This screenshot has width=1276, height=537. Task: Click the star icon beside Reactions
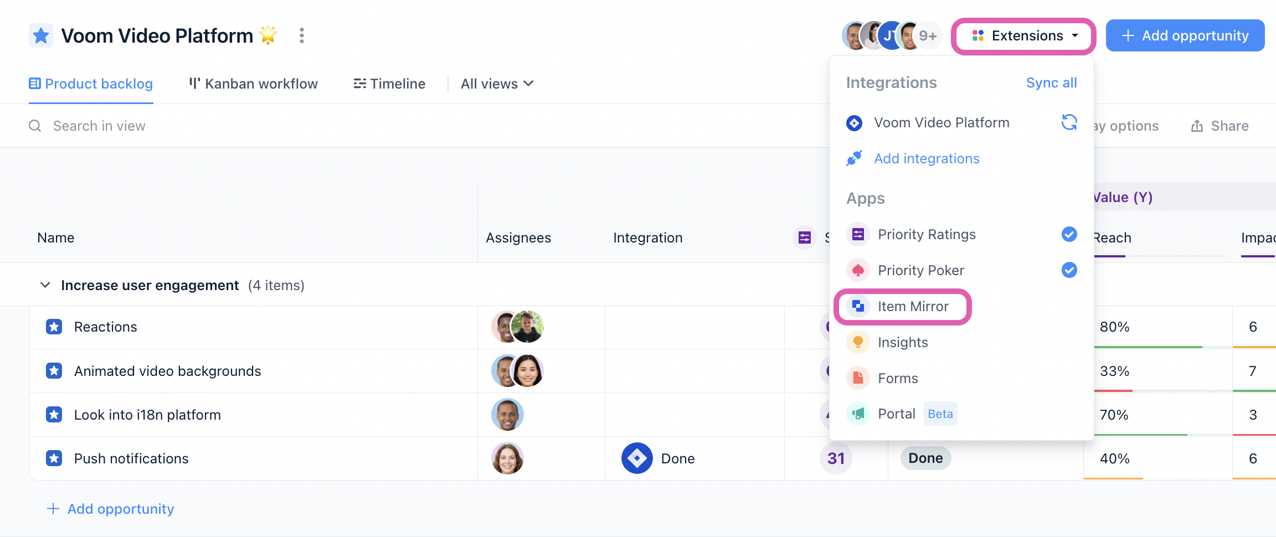(x=54, y=327)
